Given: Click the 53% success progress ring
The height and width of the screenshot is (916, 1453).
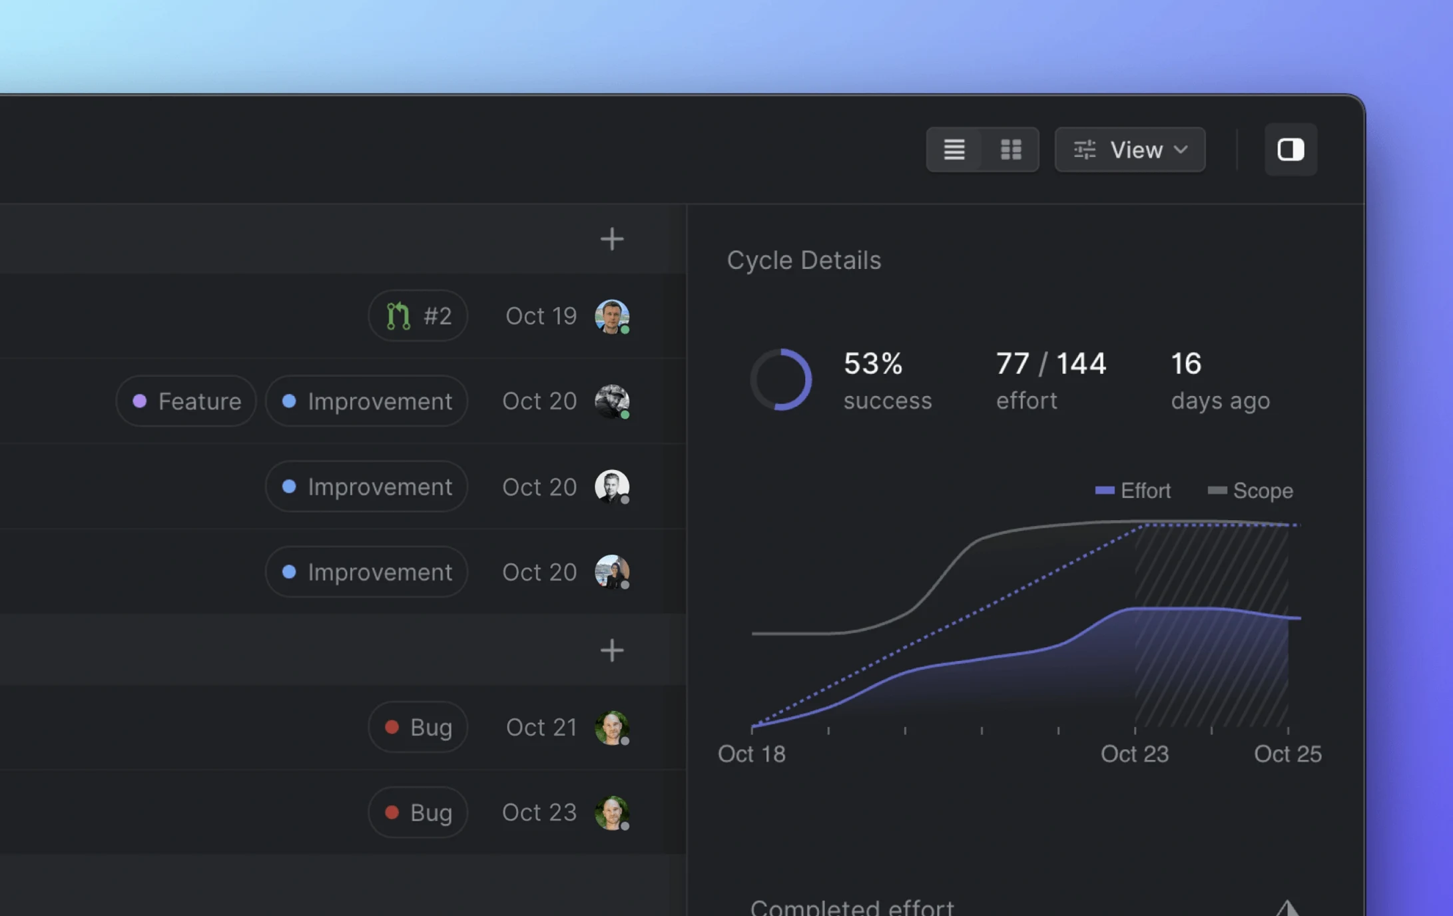Looking at the screenshot, I should [x=781, y=379].
